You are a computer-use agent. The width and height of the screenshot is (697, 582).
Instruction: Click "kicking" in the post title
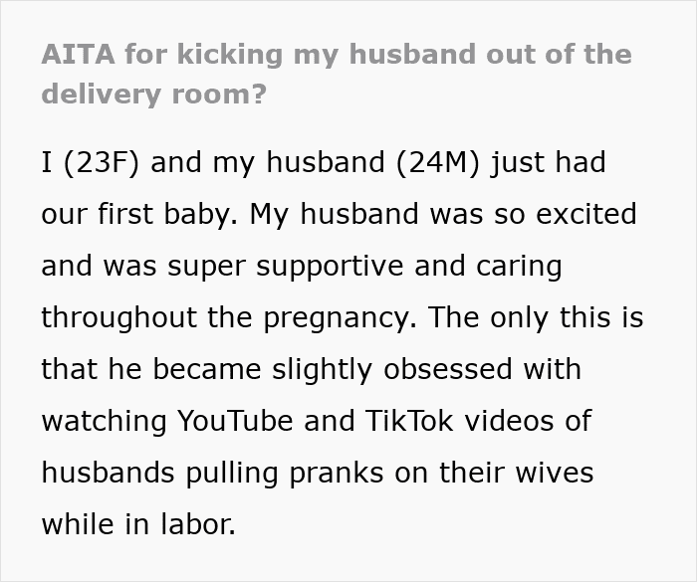(x=221, y=54)
